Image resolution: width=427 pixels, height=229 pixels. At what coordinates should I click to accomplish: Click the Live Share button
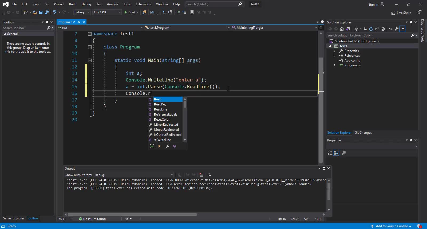pyautogui.click(x=401, y=13)
